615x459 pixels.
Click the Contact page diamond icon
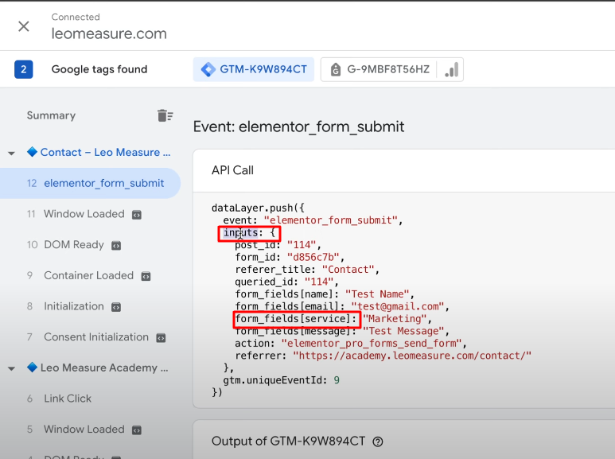pyautogui.click(x=32, y=152)
